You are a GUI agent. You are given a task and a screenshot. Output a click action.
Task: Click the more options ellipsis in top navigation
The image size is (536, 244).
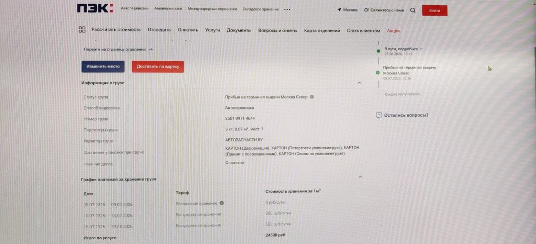tap(287, 9)
